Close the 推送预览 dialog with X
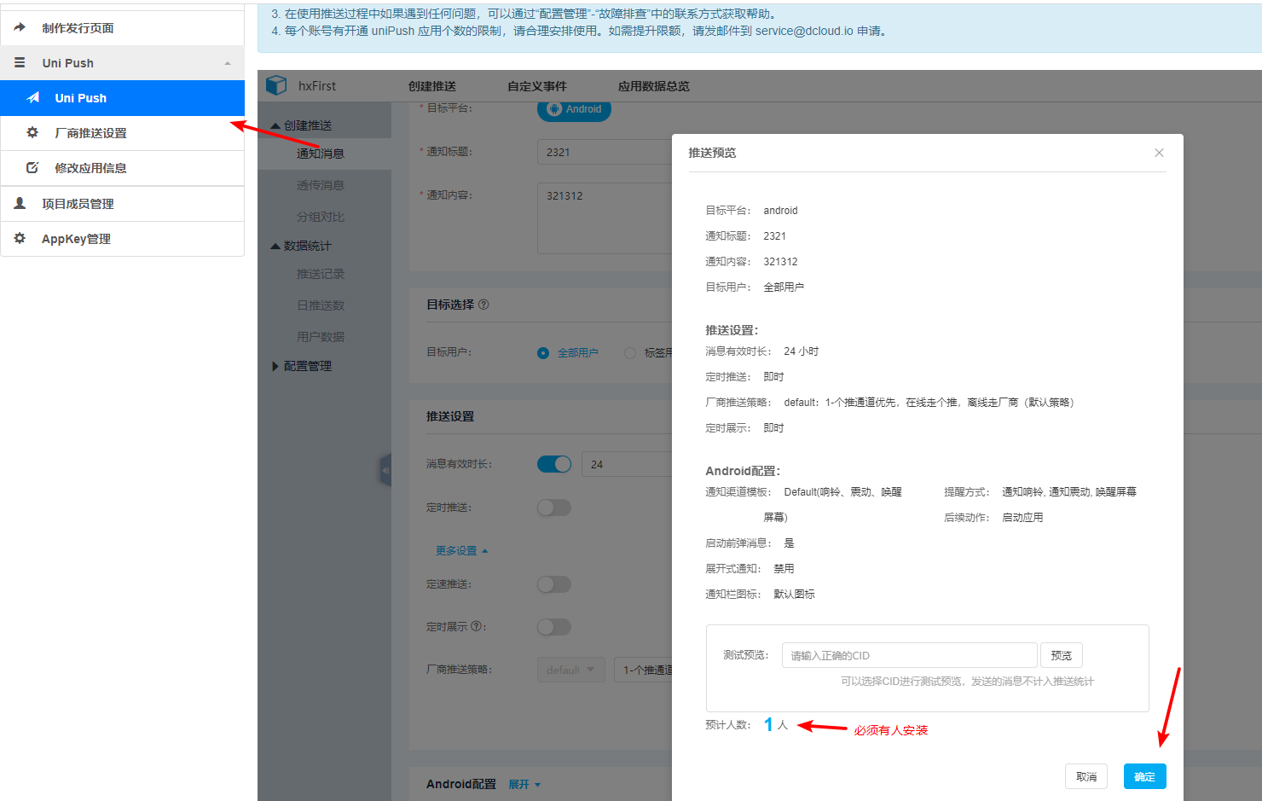 pos(1159,153)
